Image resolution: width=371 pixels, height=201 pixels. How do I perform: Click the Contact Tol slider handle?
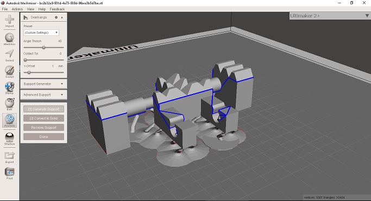pyautogui.click(x=26, y=60)
